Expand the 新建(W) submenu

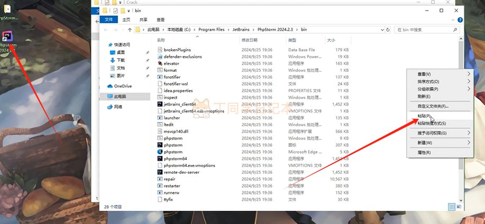[x=440, y=143]
